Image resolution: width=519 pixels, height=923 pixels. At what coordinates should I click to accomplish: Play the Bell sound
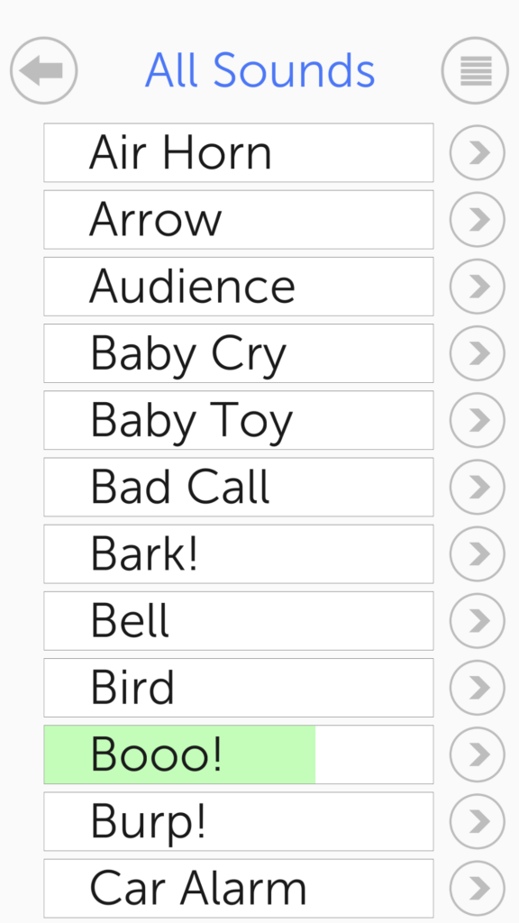pos(238,620)
